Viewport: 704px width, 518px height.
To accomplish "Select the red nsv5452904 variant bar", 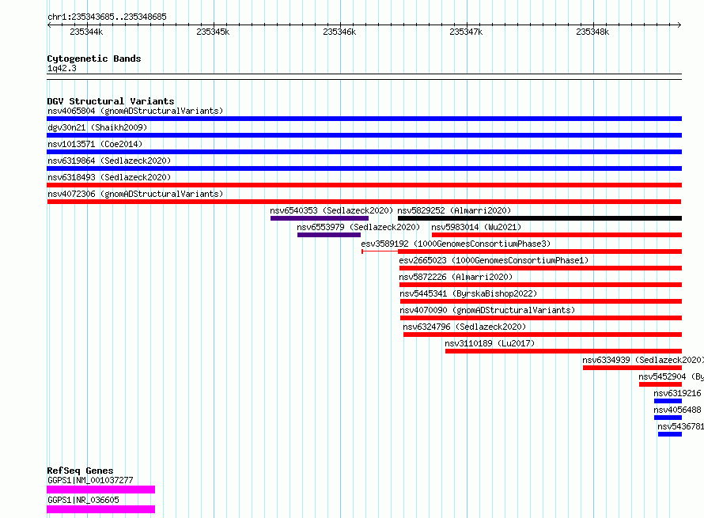I will 660,384.
